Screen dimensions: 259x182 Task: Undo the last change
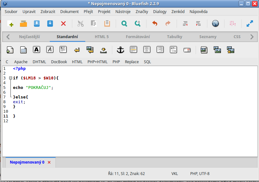155,24
